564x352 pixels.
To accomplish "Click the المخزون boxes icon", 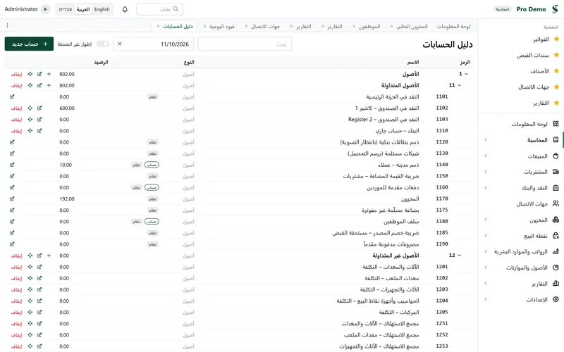I will click(x=556, y=220).
